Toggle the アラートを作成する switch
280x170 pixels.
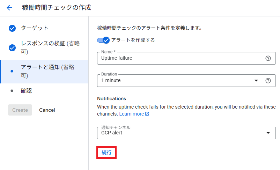(103, 40)
